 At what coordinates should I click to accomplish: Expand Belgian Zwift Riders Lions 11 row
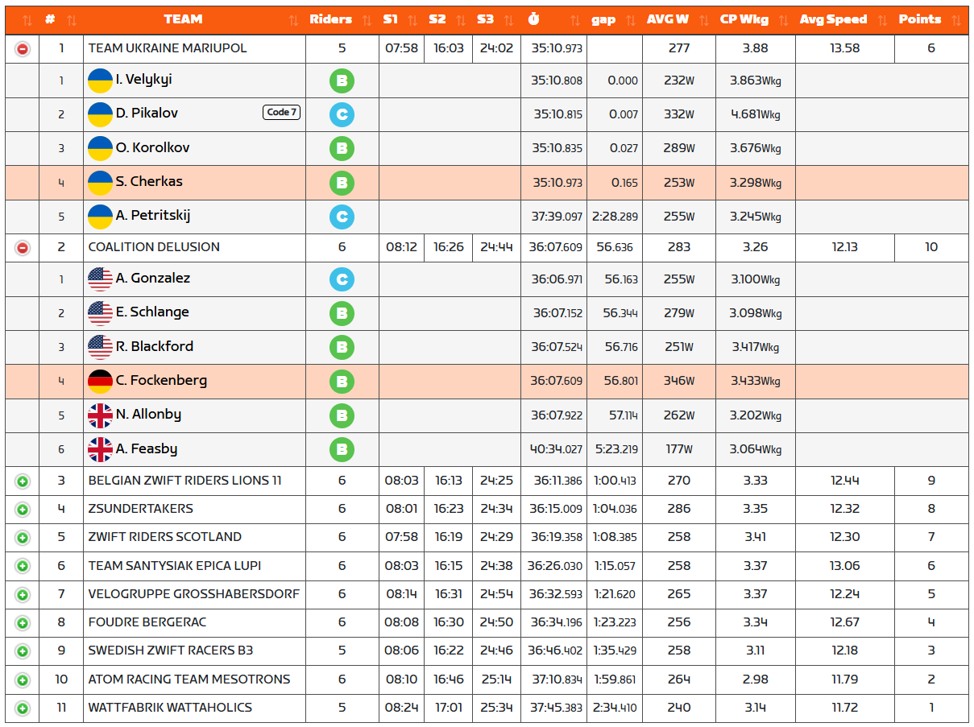[23, 481]
